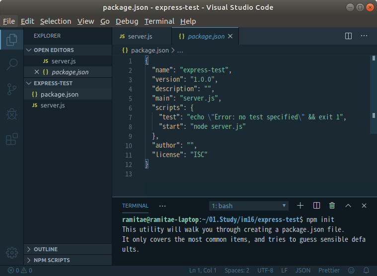Click line number 7 in the gutter
This screenshot has width=377, height=276.
(x=130, y=117)
